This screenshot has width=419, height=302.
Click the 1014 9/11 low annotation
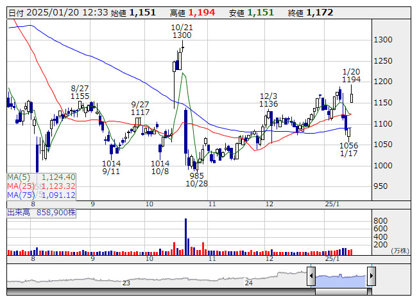112,168
